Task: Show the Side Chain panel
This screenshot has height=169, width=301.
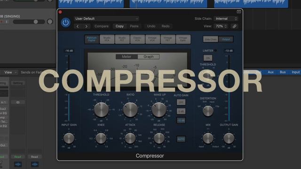Action: pyautogui.click(x=211, y=39)
